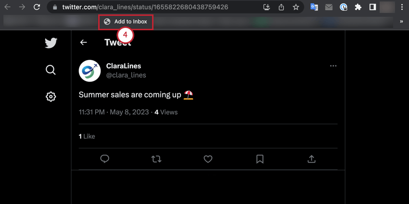Star this page as a bookmark

295,7
